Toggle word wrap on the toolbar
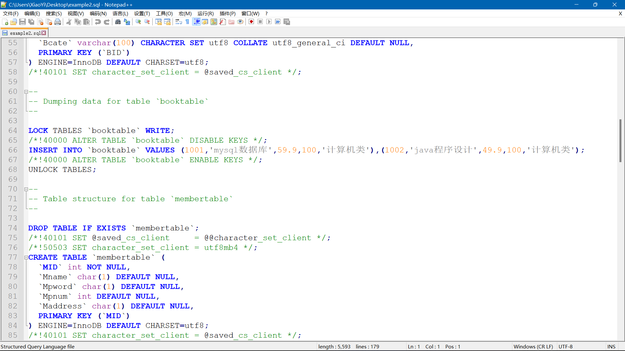The height and width of the screenshot is (351, 625). click(x=178, y=22)
